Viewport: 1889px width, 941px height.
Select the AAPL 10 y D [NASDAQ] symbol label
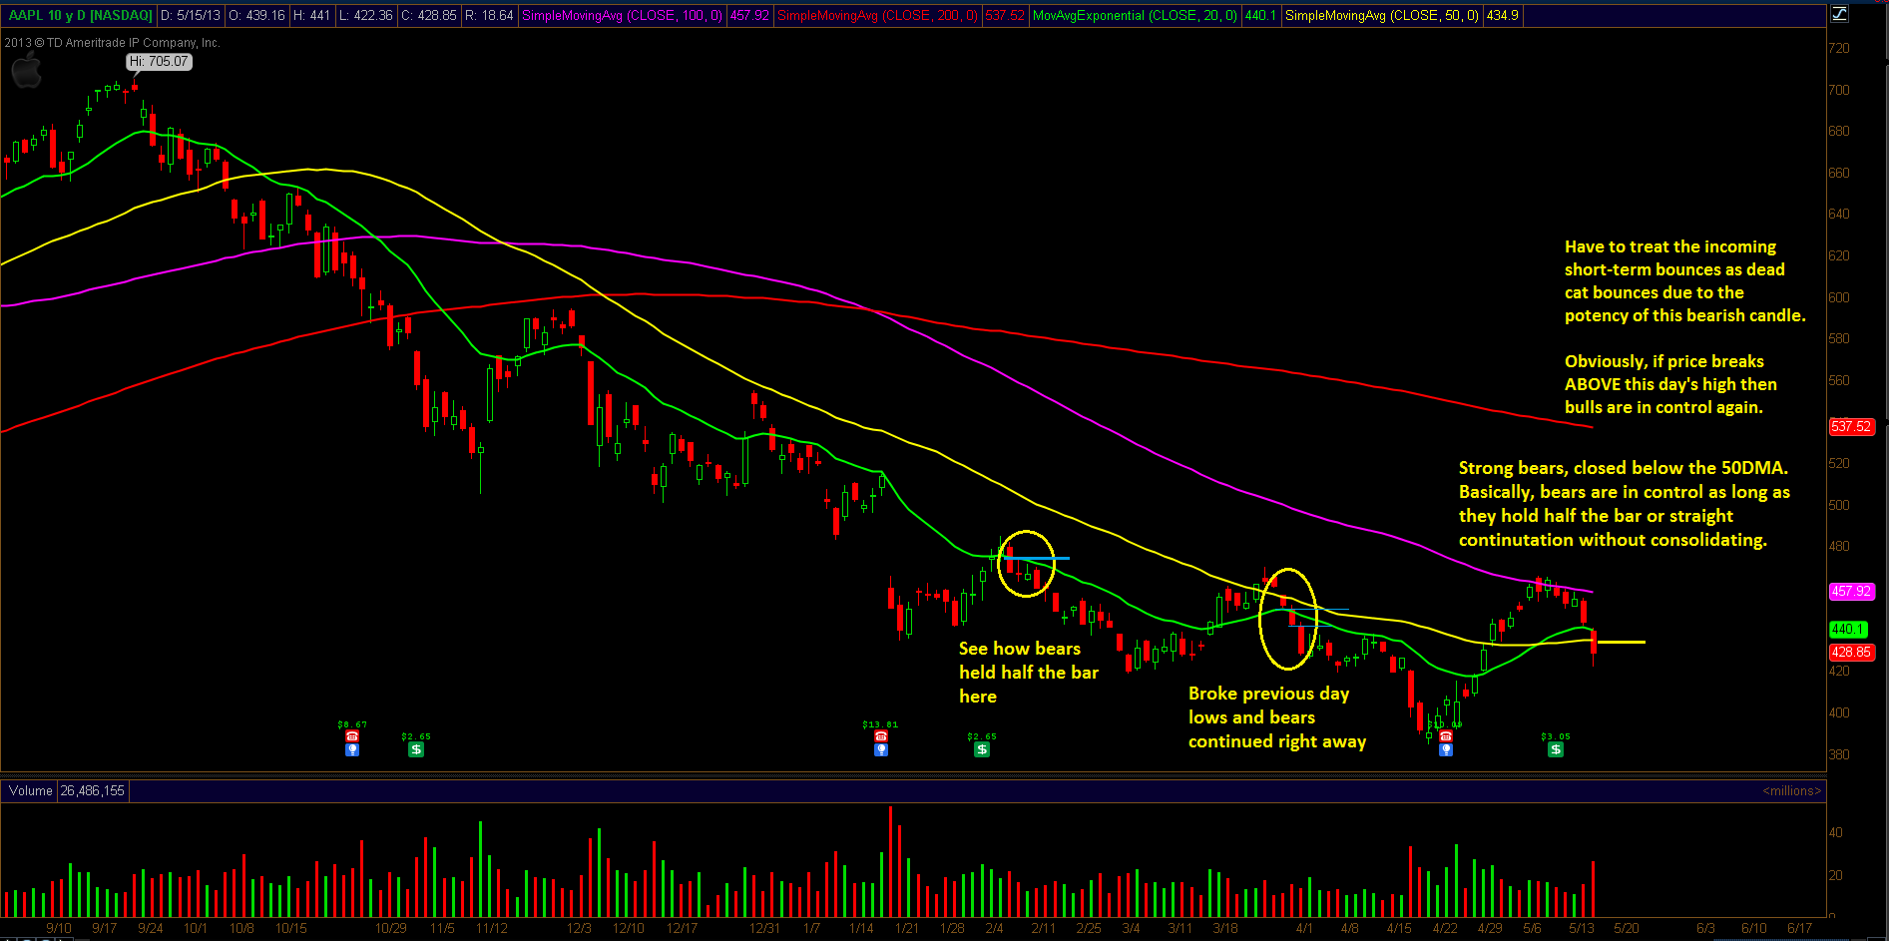click(80, 15)
